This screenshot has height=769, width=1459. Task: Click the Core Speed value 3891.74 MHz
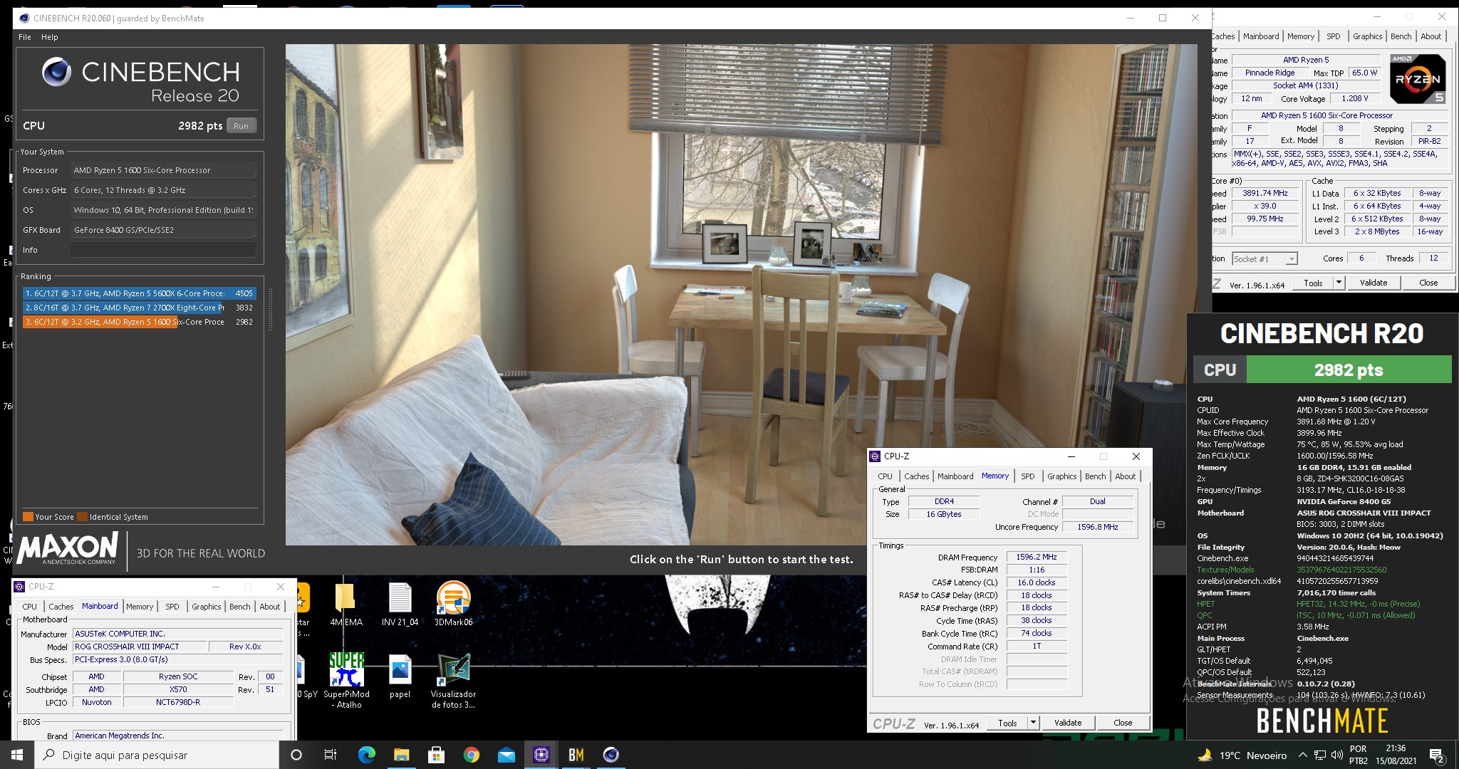(x=1265, y=193)
